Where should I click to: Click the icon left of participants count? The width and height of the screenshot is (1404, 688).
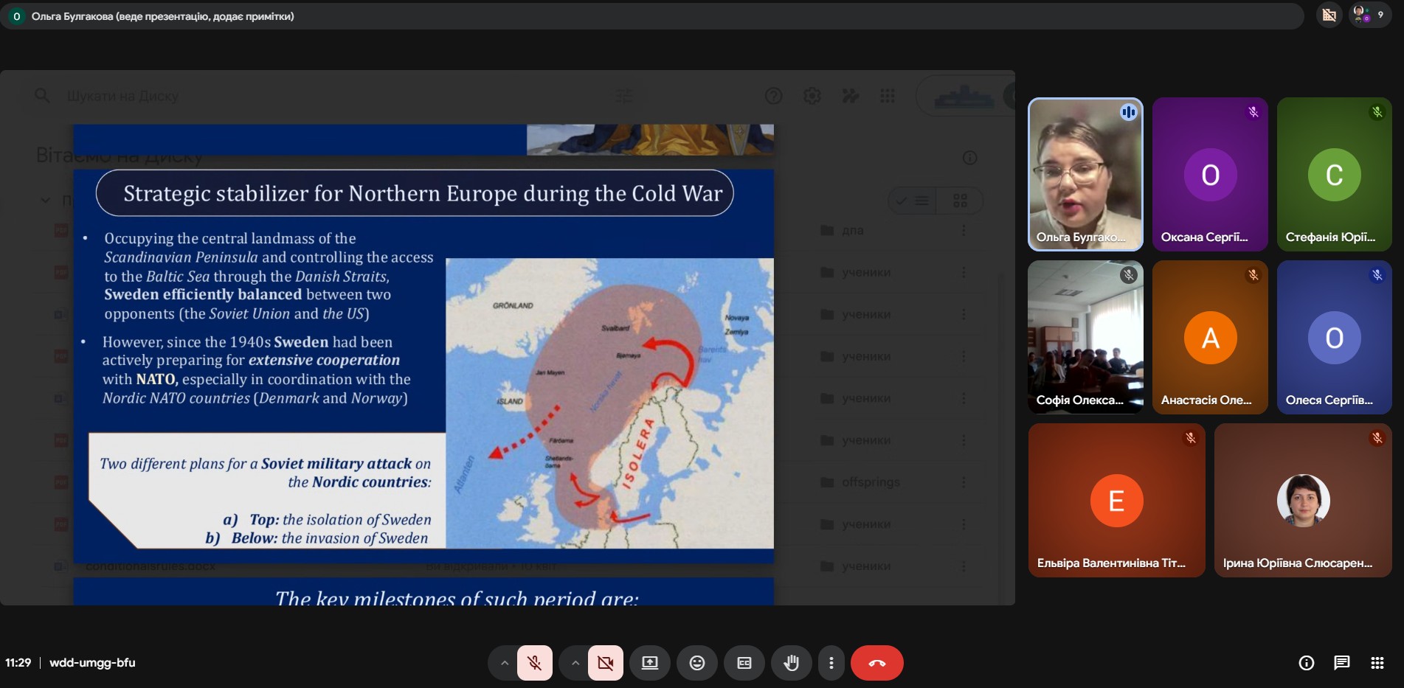[1329, 15]
